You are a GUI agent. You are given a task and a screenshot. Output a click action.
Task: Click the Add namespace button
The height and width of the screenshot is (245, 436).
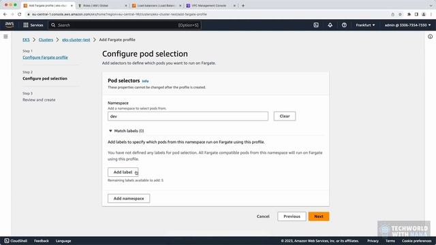click(x=129, y=198)
